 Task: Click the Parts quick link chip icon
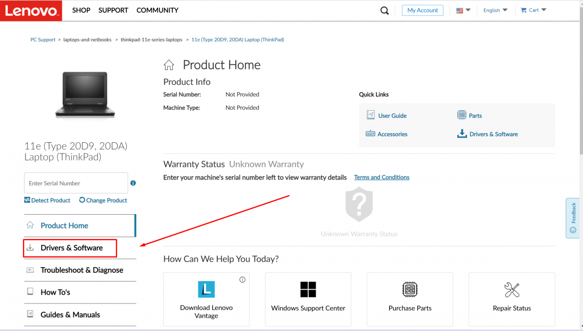(461, 115)
